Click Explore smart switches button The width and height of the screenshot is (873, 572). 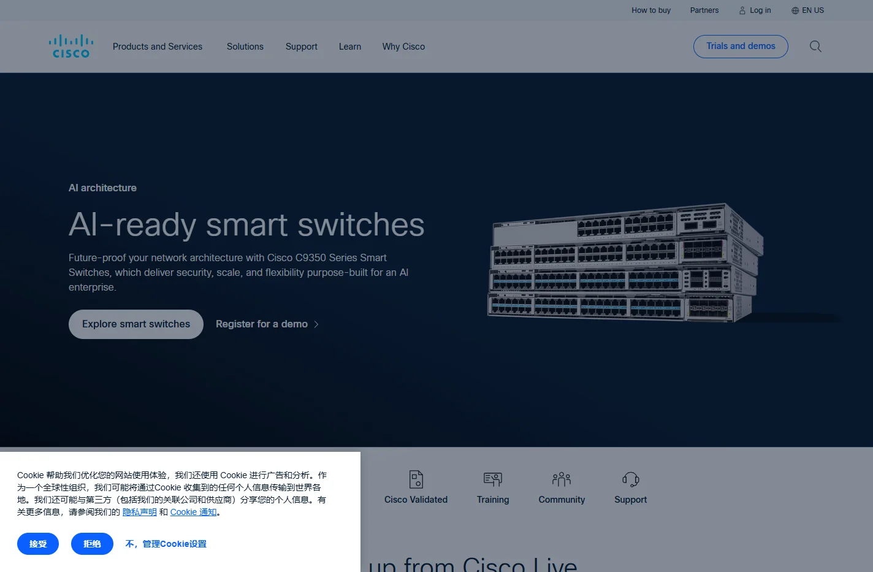(136, 324)
